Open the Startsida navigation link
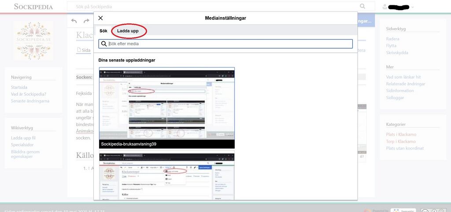Screen dimensions: 451x212 (x=19, y=87)
